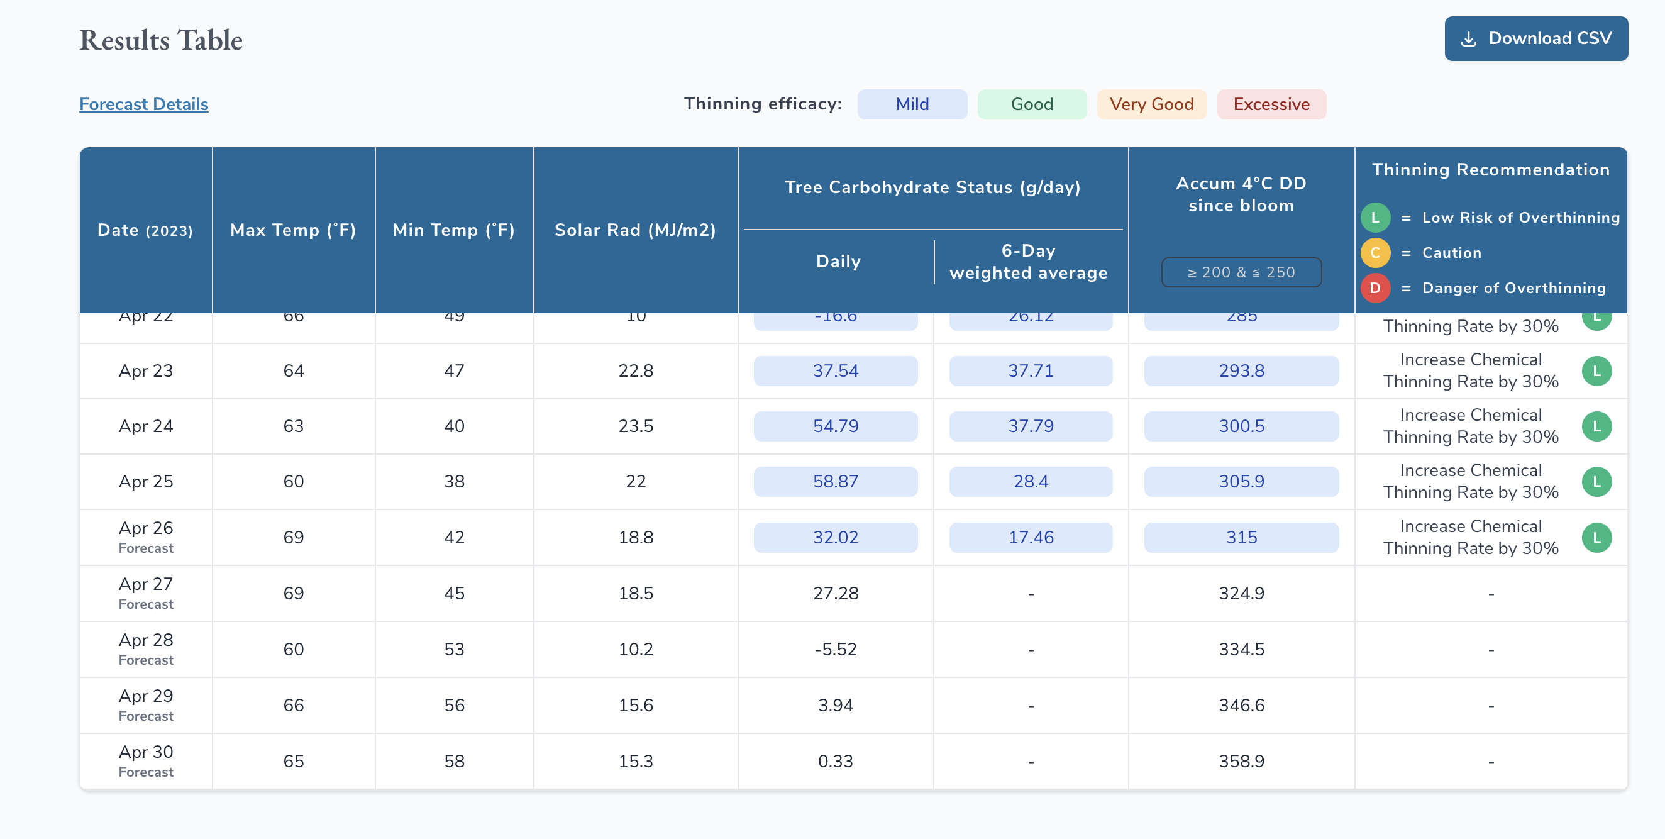The image size is (1665, 839).
Task: Click the Date (2023) column header
Action: point(145,230)
